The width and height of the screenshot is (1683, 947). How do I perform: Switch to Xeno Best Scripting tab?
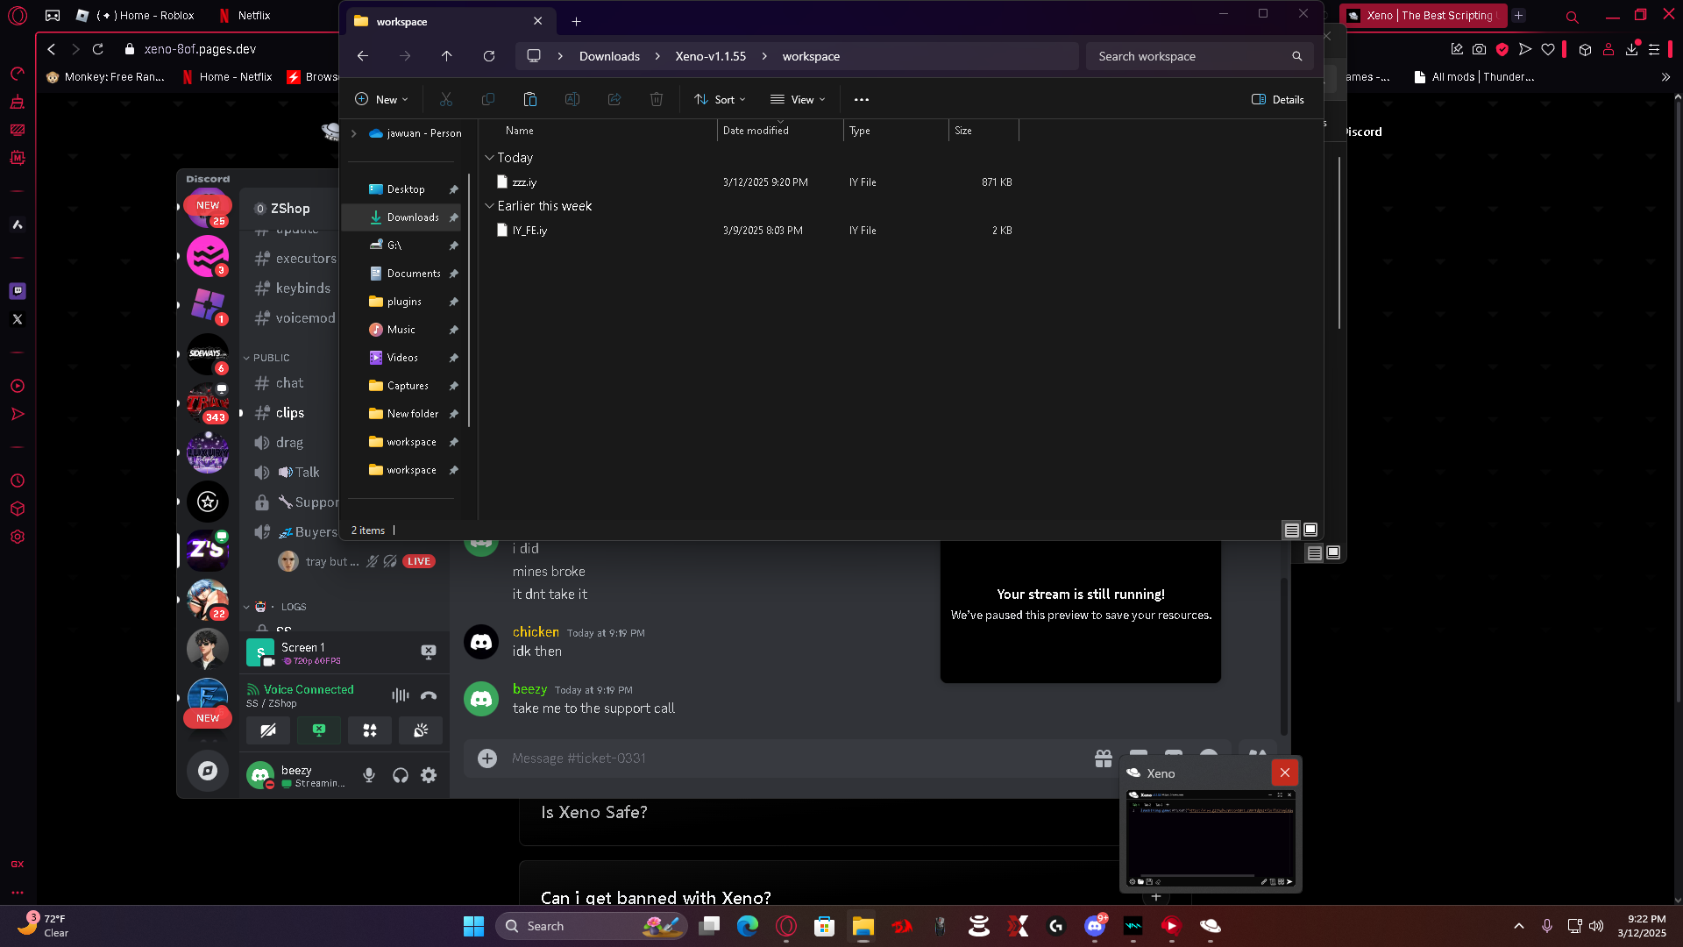(x=1424, y=15)
